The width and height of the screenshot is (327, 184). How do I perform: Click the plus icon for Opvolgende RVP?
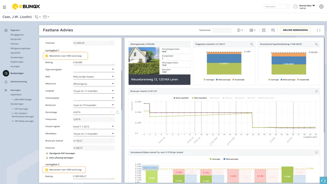click(47, 153)
